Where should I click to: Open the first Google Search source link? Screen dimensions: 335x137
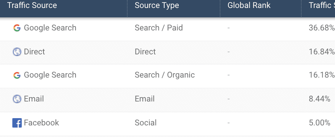[50, 28]
